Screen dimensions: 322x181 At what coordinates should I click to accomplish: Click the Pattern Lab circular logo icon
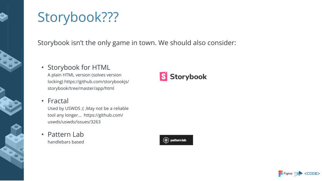pos(166,140)
